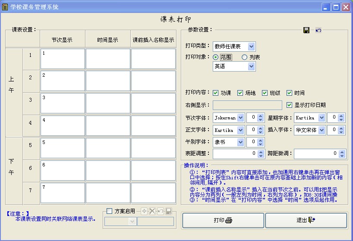
Task: Click the 操作说明 heading text
Action: coord(196,166)
